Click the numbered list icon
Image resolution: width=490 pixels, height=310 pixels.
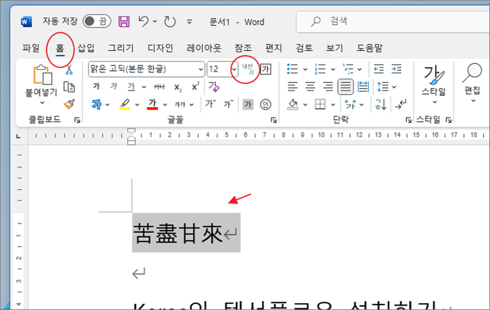321,69
